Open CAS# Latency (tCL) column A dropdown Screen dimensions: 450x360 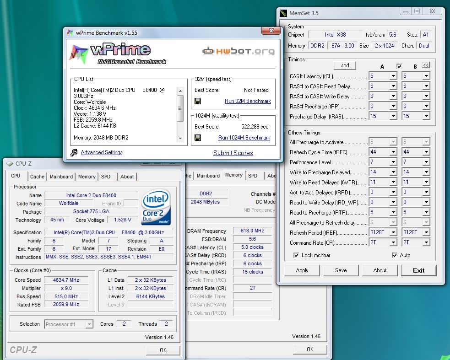pos(393,76)
